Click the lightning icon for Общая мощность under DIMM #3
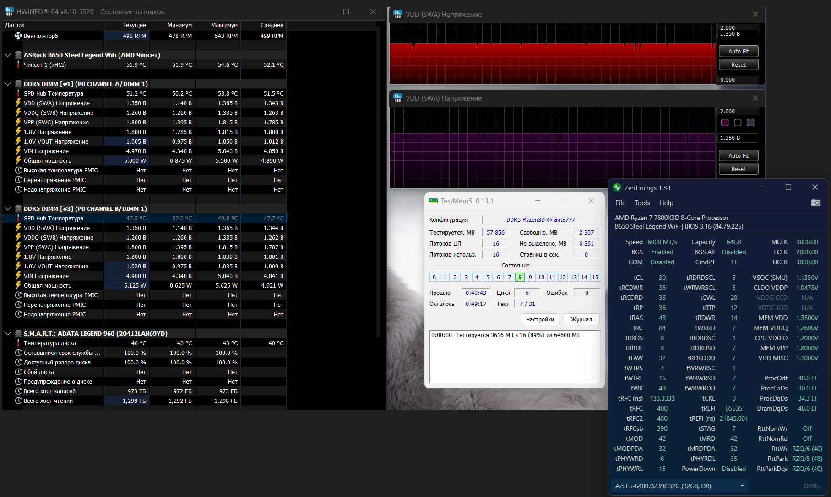The image size is (831, 497). coord(18,285)
